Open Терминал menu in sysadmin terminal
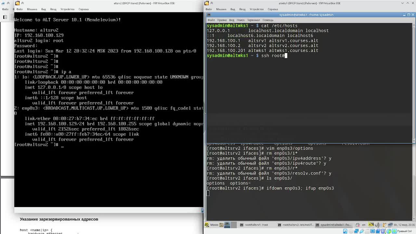This screenshot has width=416, height=234. click(x=253, y=20)
